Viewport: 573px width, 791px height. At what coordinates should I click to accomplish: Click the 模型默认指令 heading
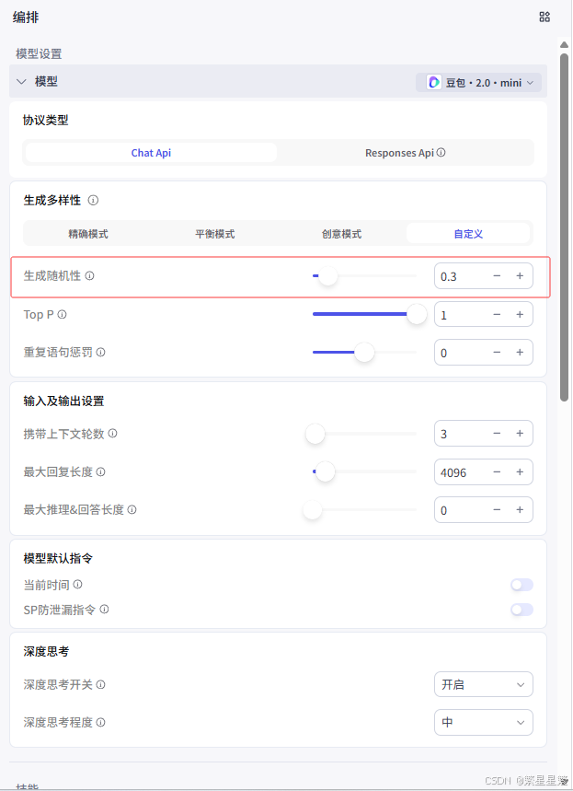[58, 558]
